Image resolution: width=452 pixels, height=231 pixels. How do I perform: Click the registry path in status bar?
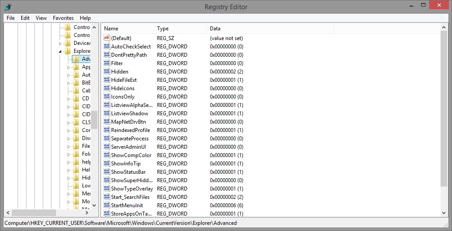point(120,223)
